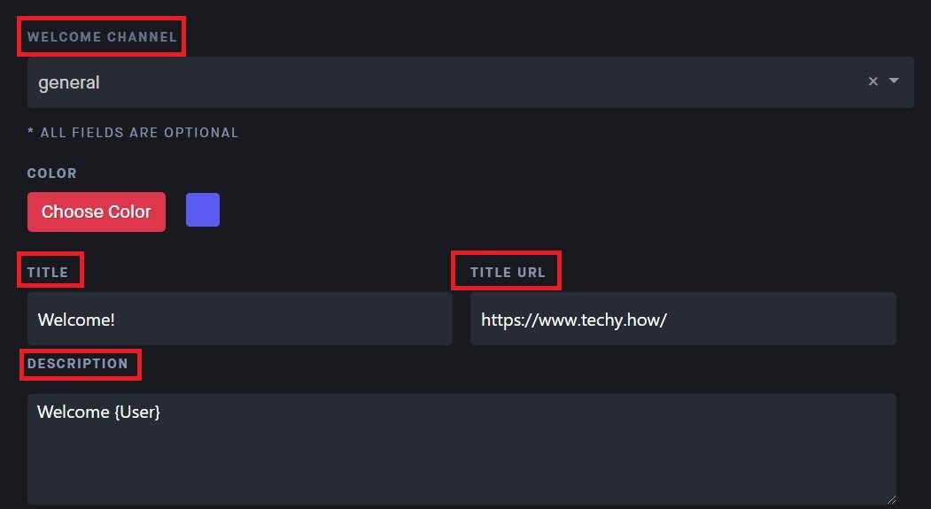Open the general channel select box
This screenshot has height=509, width=931.
pyautogui.click(x=443, y=82)
